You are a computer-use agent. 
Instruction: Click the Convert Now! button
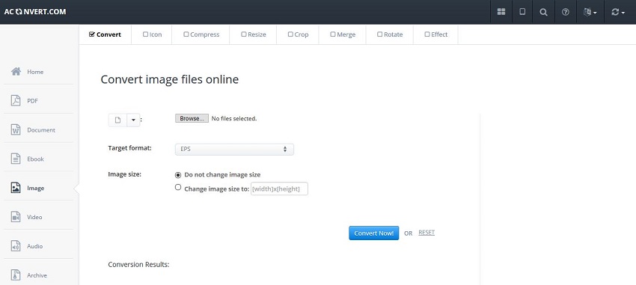373,233
